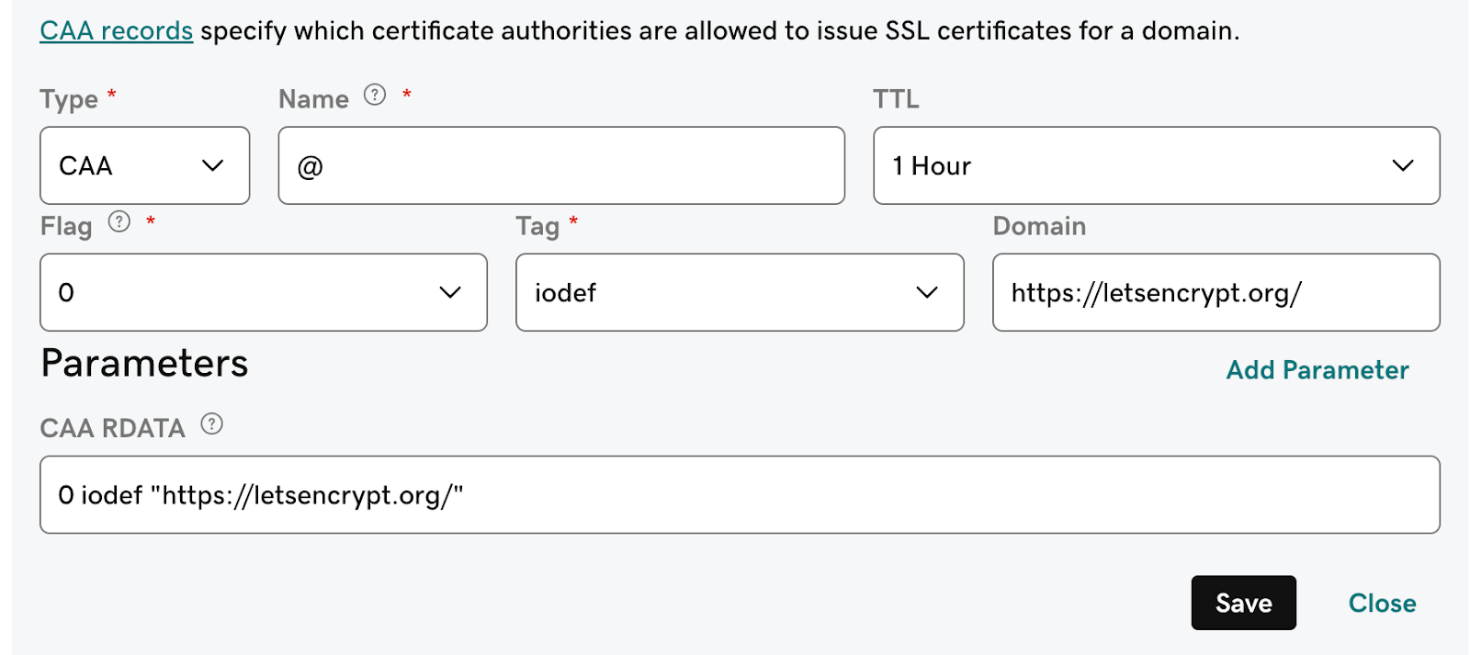Click the Domain label

click(1039, 226)
